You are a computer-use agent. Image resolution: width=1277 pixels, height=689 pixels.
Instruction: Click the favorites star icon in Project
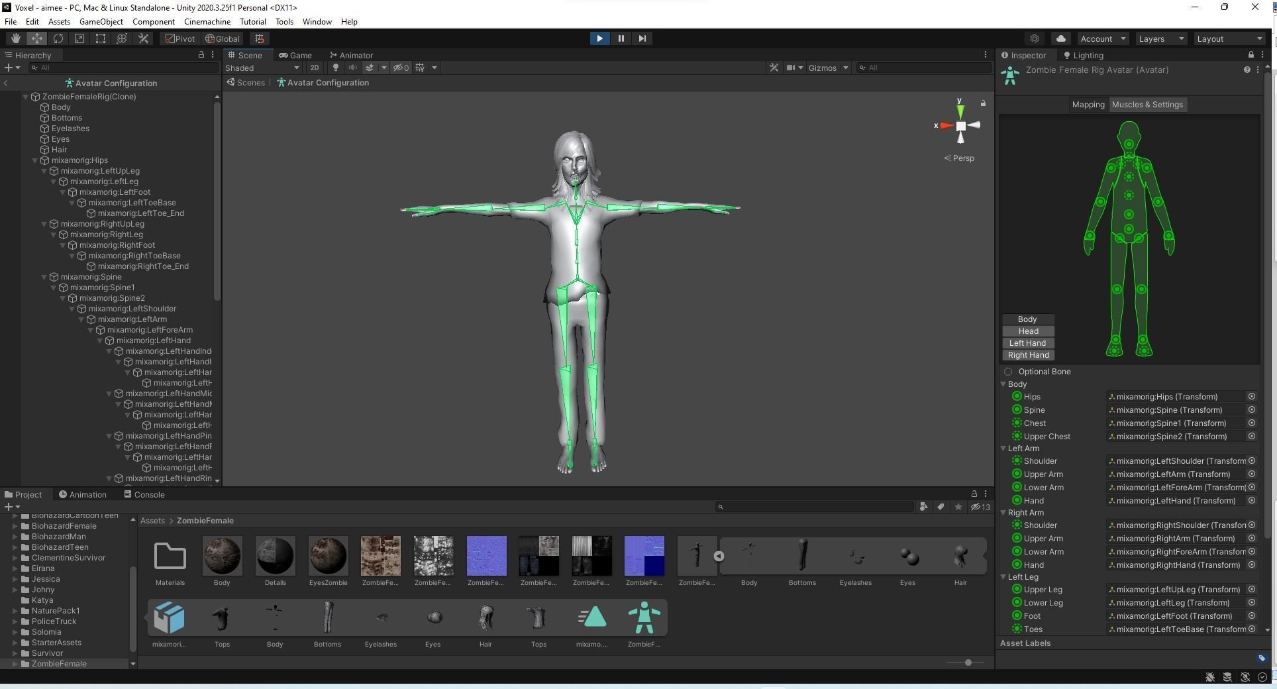click(x=958, y=507)
